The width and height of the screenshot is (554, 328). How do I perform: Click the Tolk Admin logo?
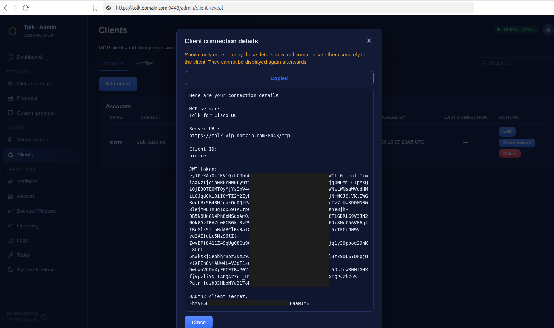[x=13, y=31]
